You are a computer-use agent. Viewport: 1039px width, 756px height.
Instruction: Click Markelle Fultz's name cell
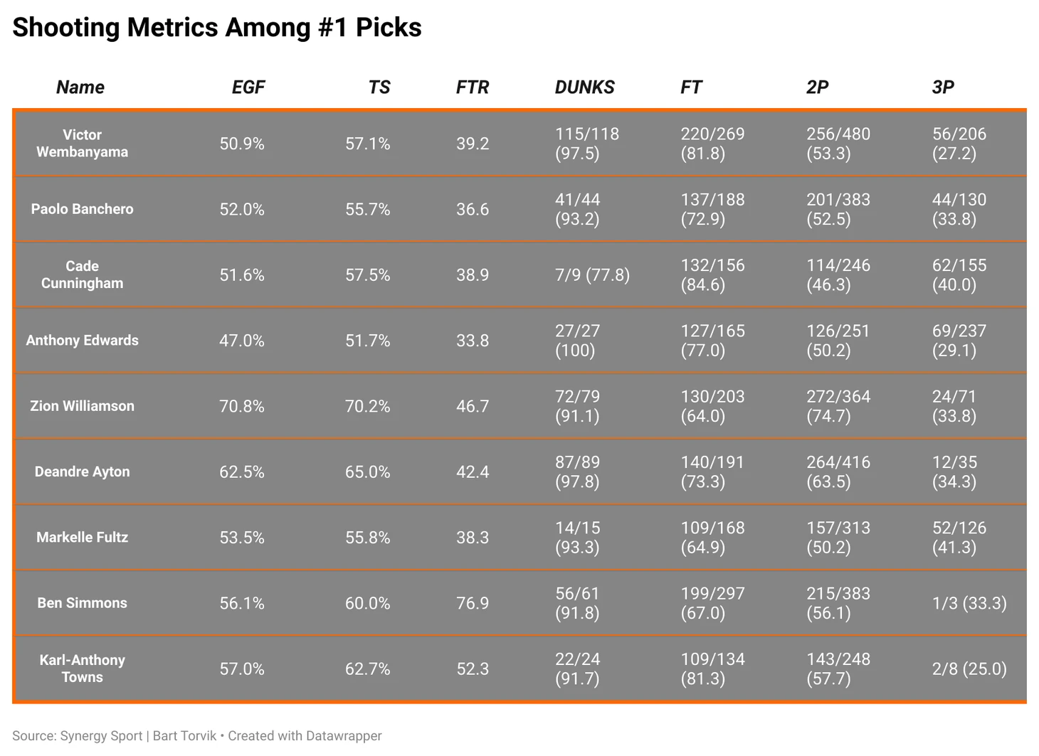point(82,538)
